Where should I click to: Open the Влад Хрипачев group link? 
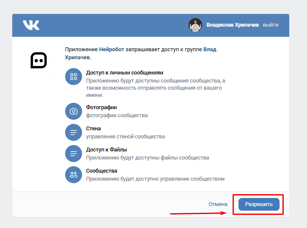tap(140, 53)
